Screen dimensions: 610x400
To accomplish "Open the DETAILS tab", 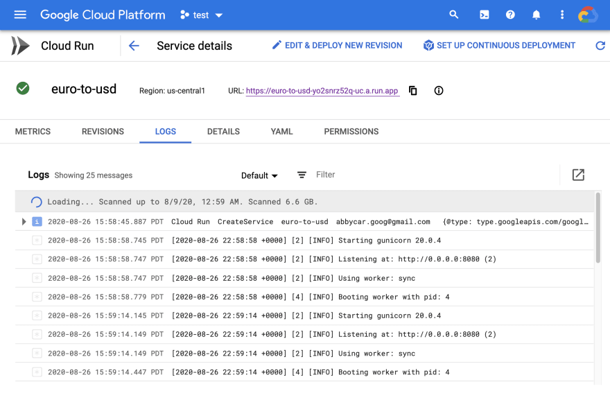I will (x=223, y=132).
